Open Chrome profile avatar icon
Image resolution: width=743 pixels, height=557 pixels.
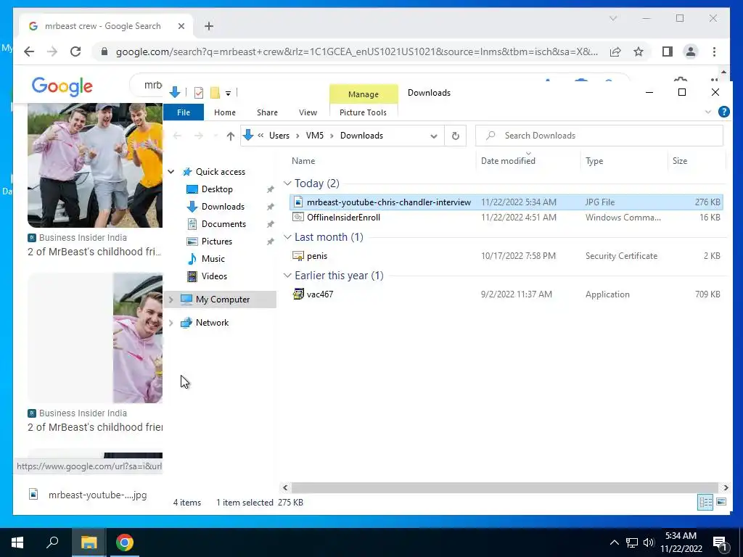pos(691,51)
